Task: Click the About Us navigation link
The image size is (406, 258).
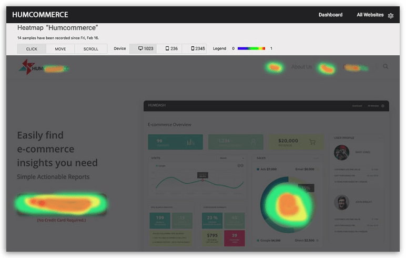Action: click(301, 67)
